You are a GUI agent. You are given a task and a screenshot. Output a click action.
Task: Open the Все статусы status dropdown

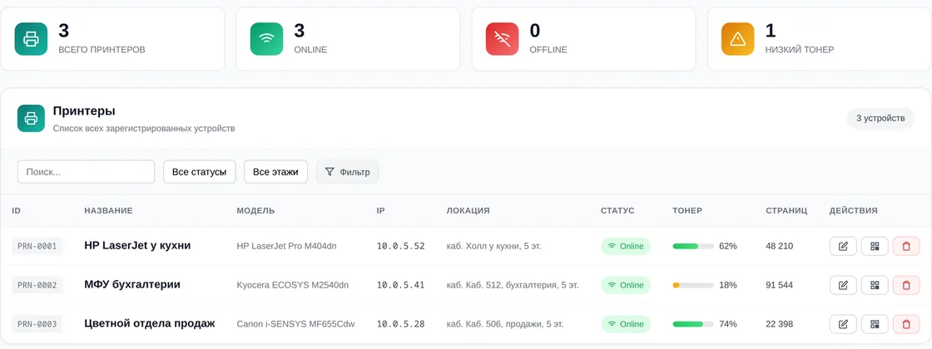(x=199, y=172)
